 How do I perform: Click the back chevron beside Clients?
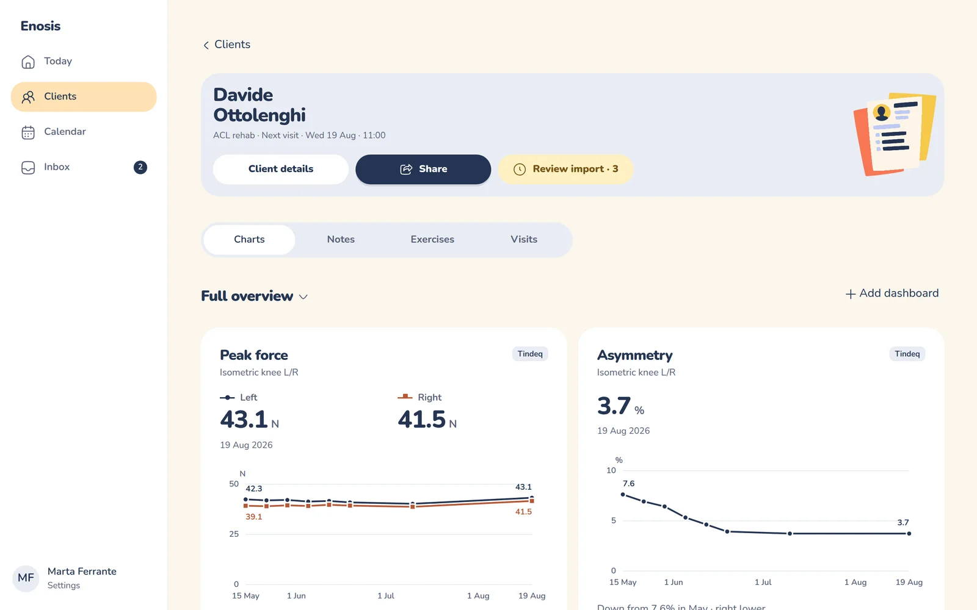click(x=206, y=45)
